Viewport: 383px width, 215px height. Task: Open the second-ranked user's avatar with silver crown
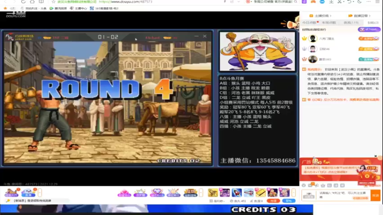pos(313,49)
